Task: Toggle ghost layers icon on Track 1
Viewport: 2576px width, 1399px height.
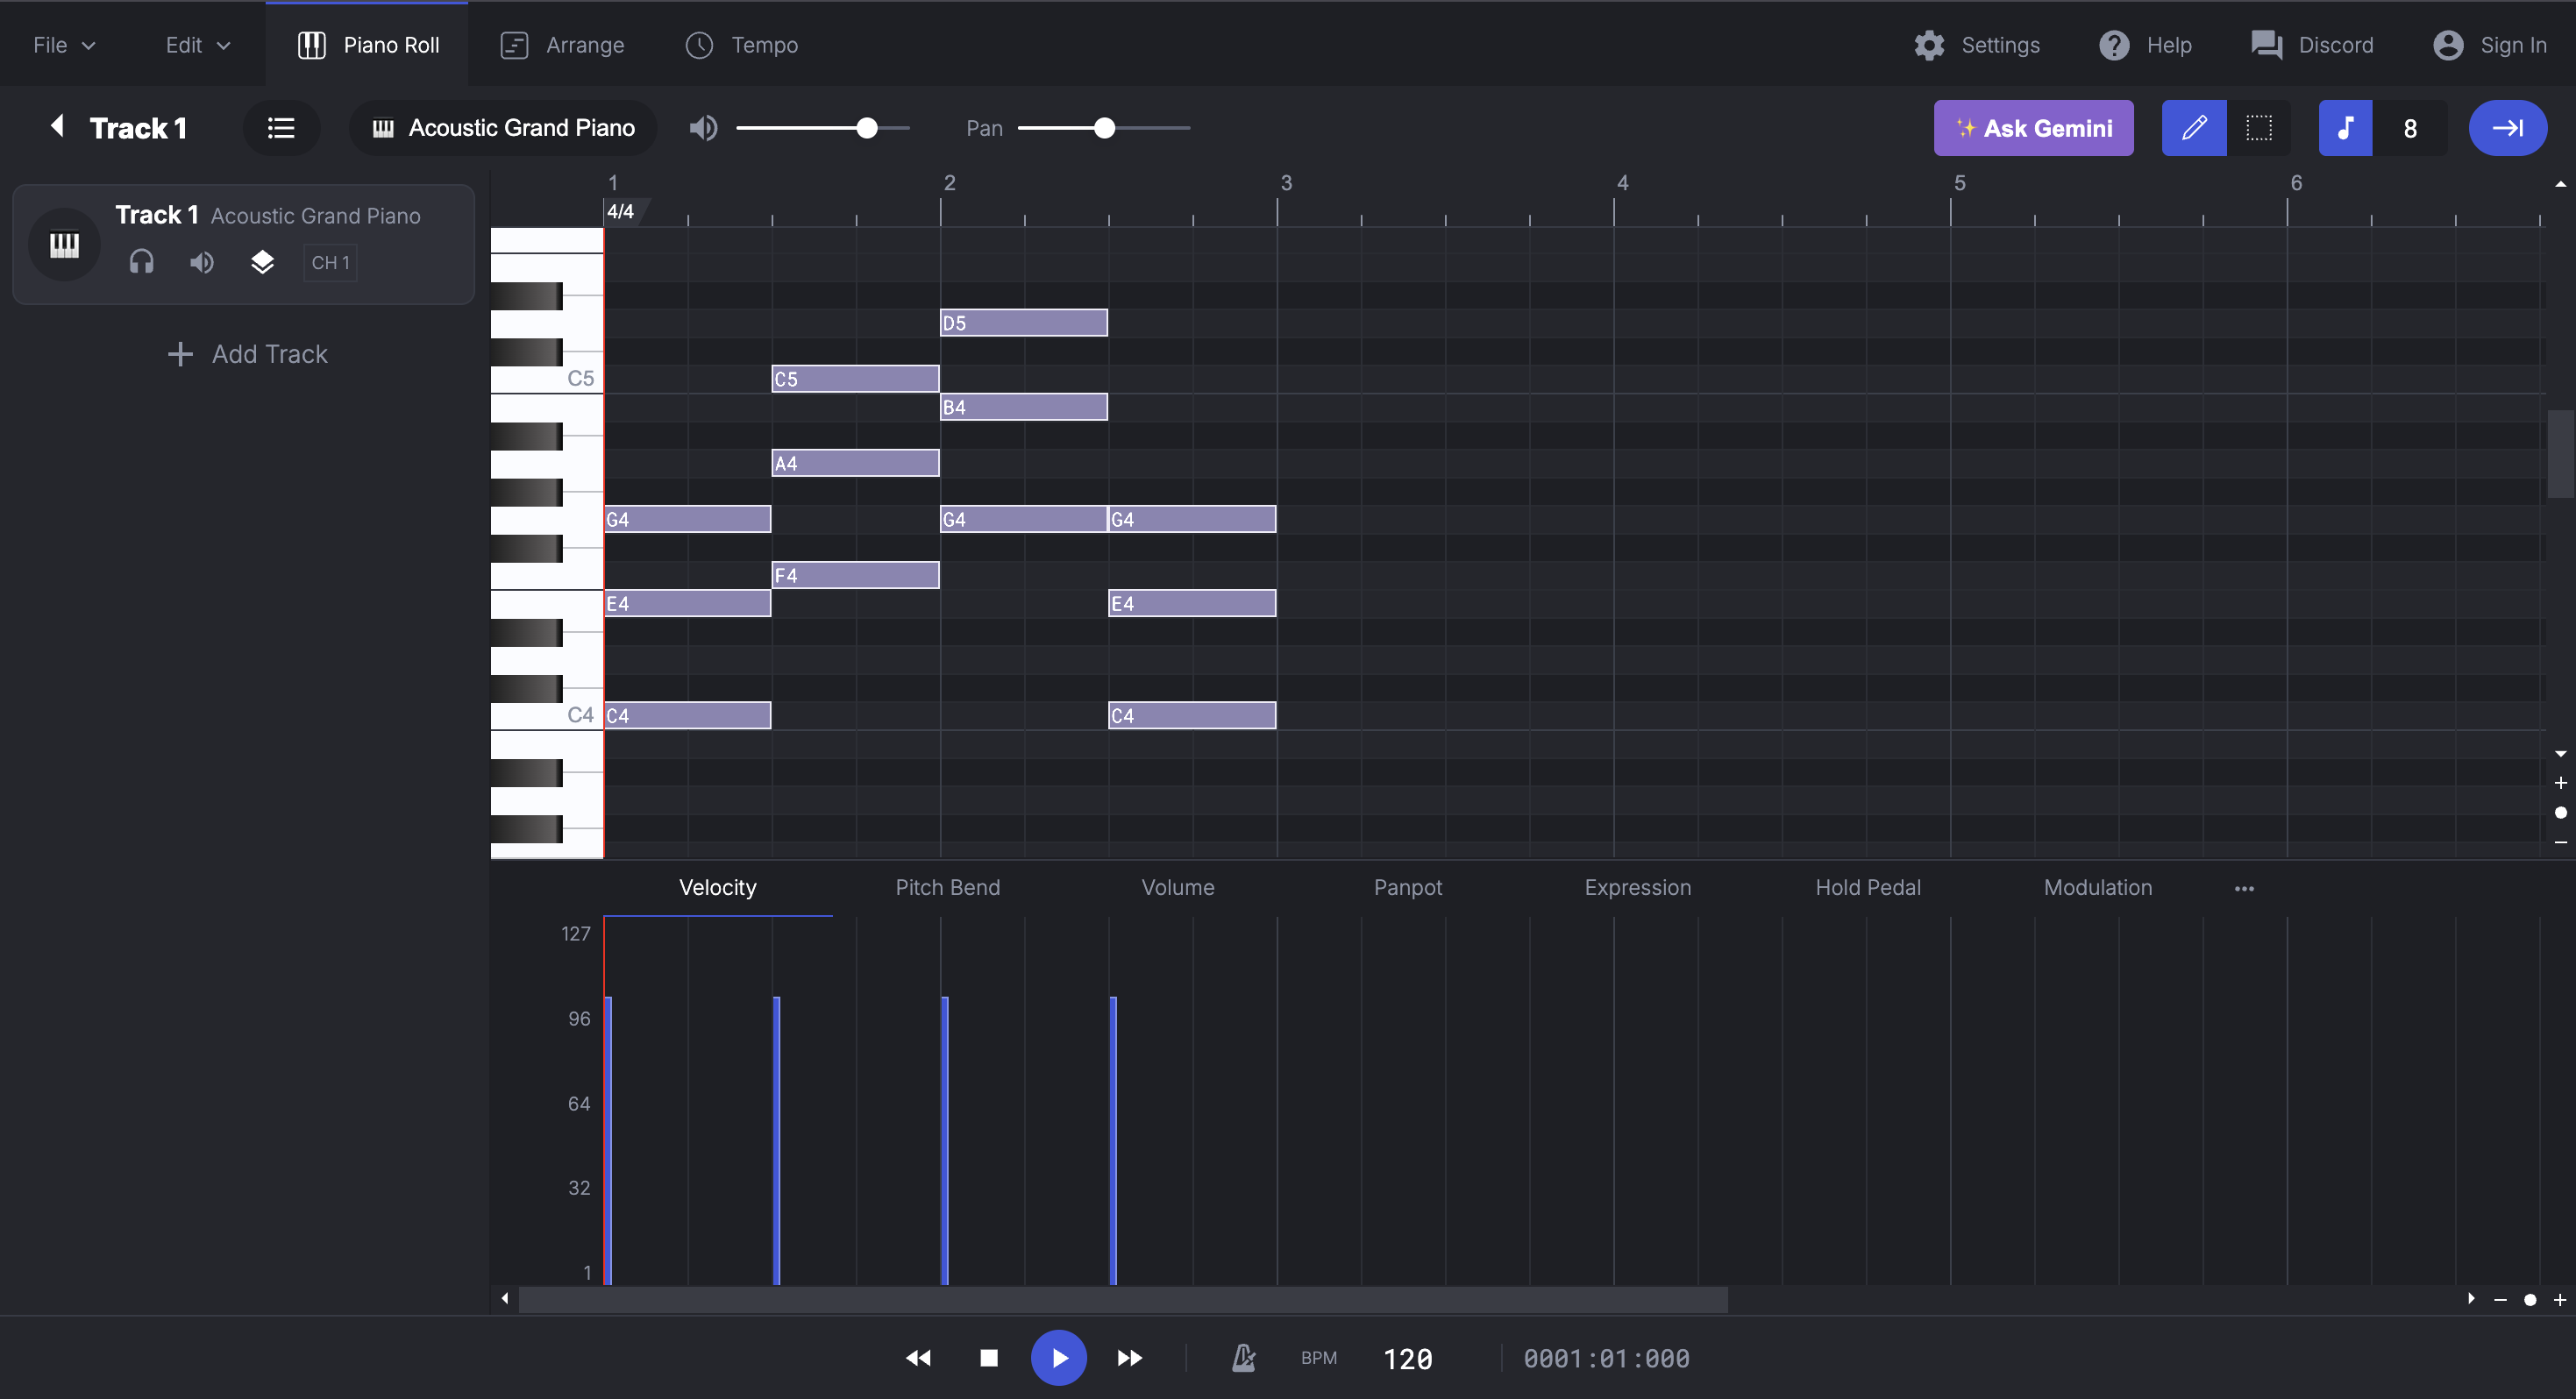Action: [x=262, y=262]
